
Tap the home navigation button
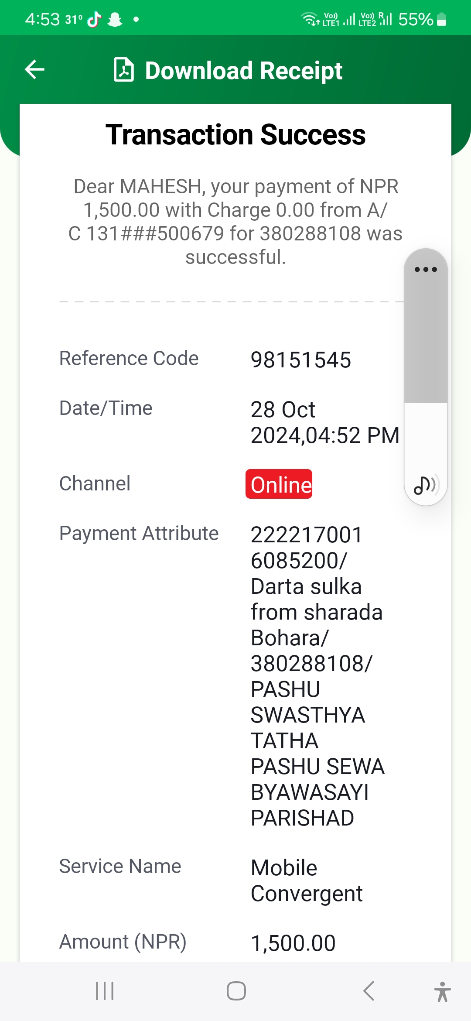pyautogui.click(x=236, y=991)
